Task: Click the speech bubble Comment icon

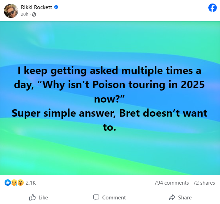Action: click(96, 197)
